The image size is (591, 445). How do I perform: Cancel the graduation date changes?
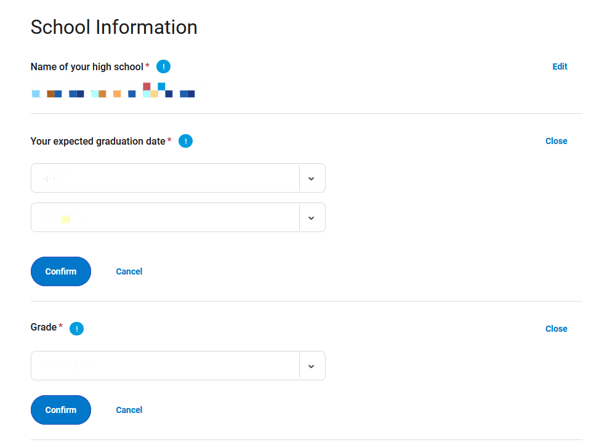(129, 271)
